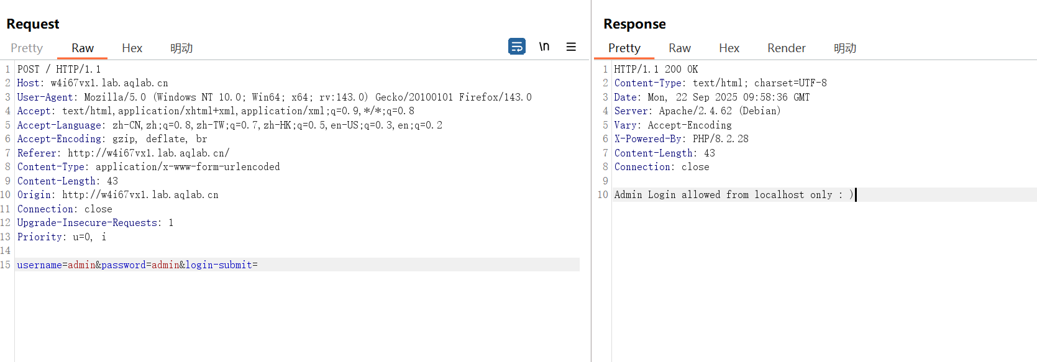Click the Origin header line in the request
Viewport: 1037px width, 362px height.
117,195
